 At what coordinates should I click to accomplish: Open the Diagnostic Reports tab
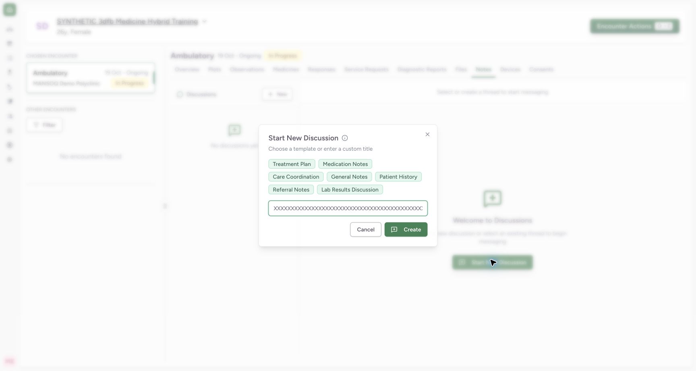click(422, 70)
